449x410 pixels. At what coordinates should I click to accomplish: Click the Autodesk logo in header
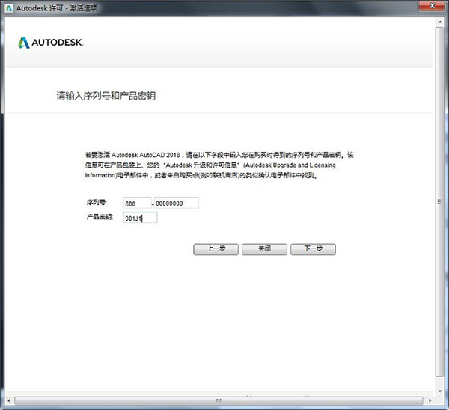coord(51,43)
